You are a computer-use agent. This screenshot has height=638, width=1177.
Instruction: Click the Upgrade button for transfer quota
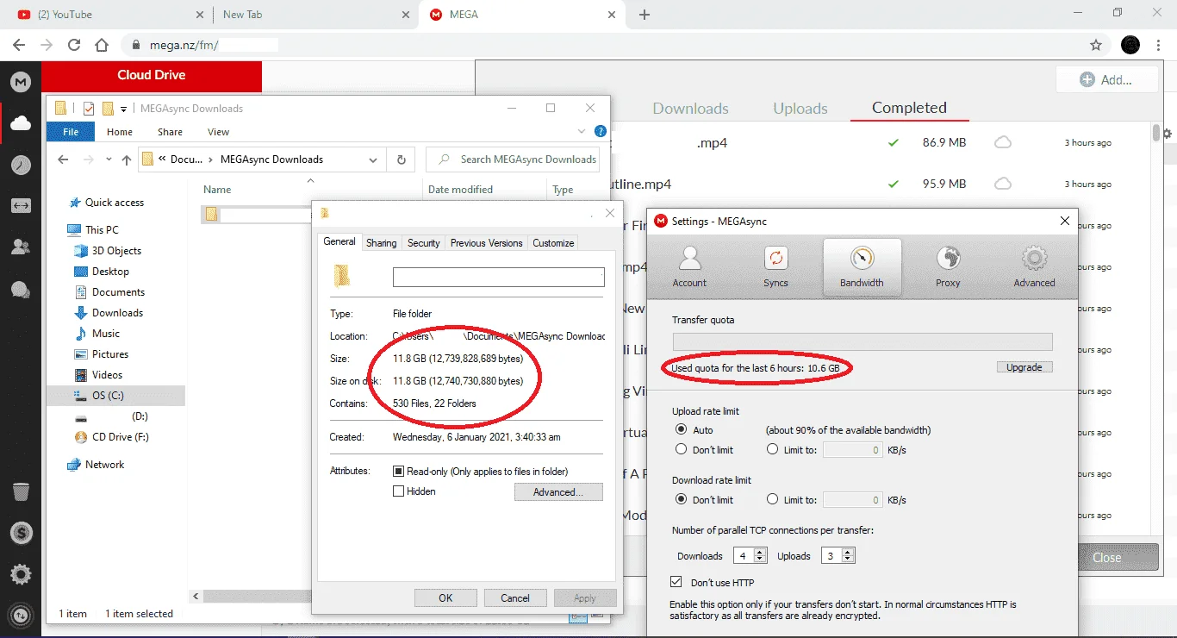[1024, 367]
